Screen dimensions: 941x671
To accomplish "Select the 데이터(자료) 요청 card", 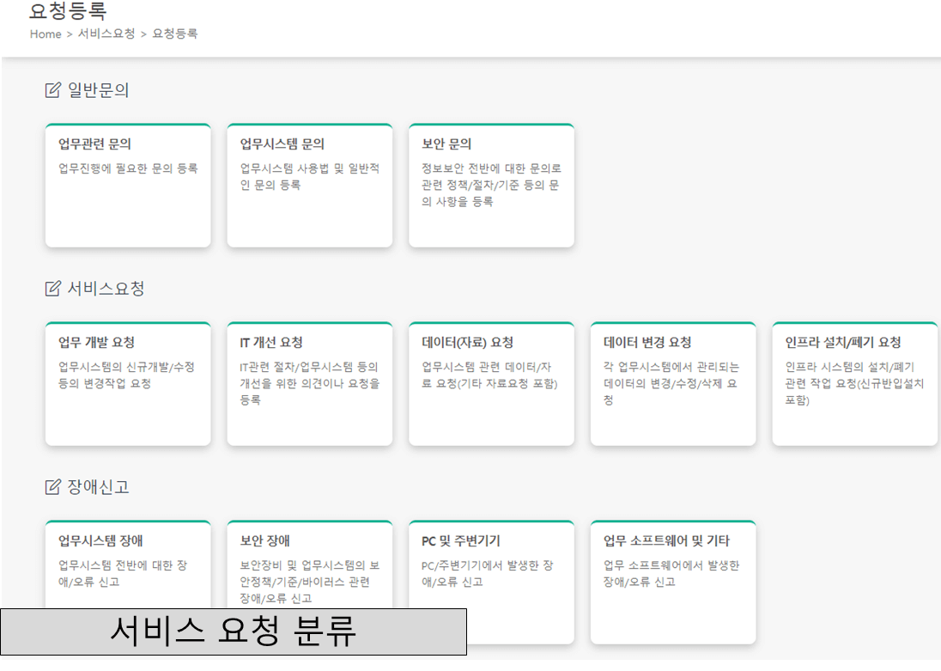I will tap(491, 384).
